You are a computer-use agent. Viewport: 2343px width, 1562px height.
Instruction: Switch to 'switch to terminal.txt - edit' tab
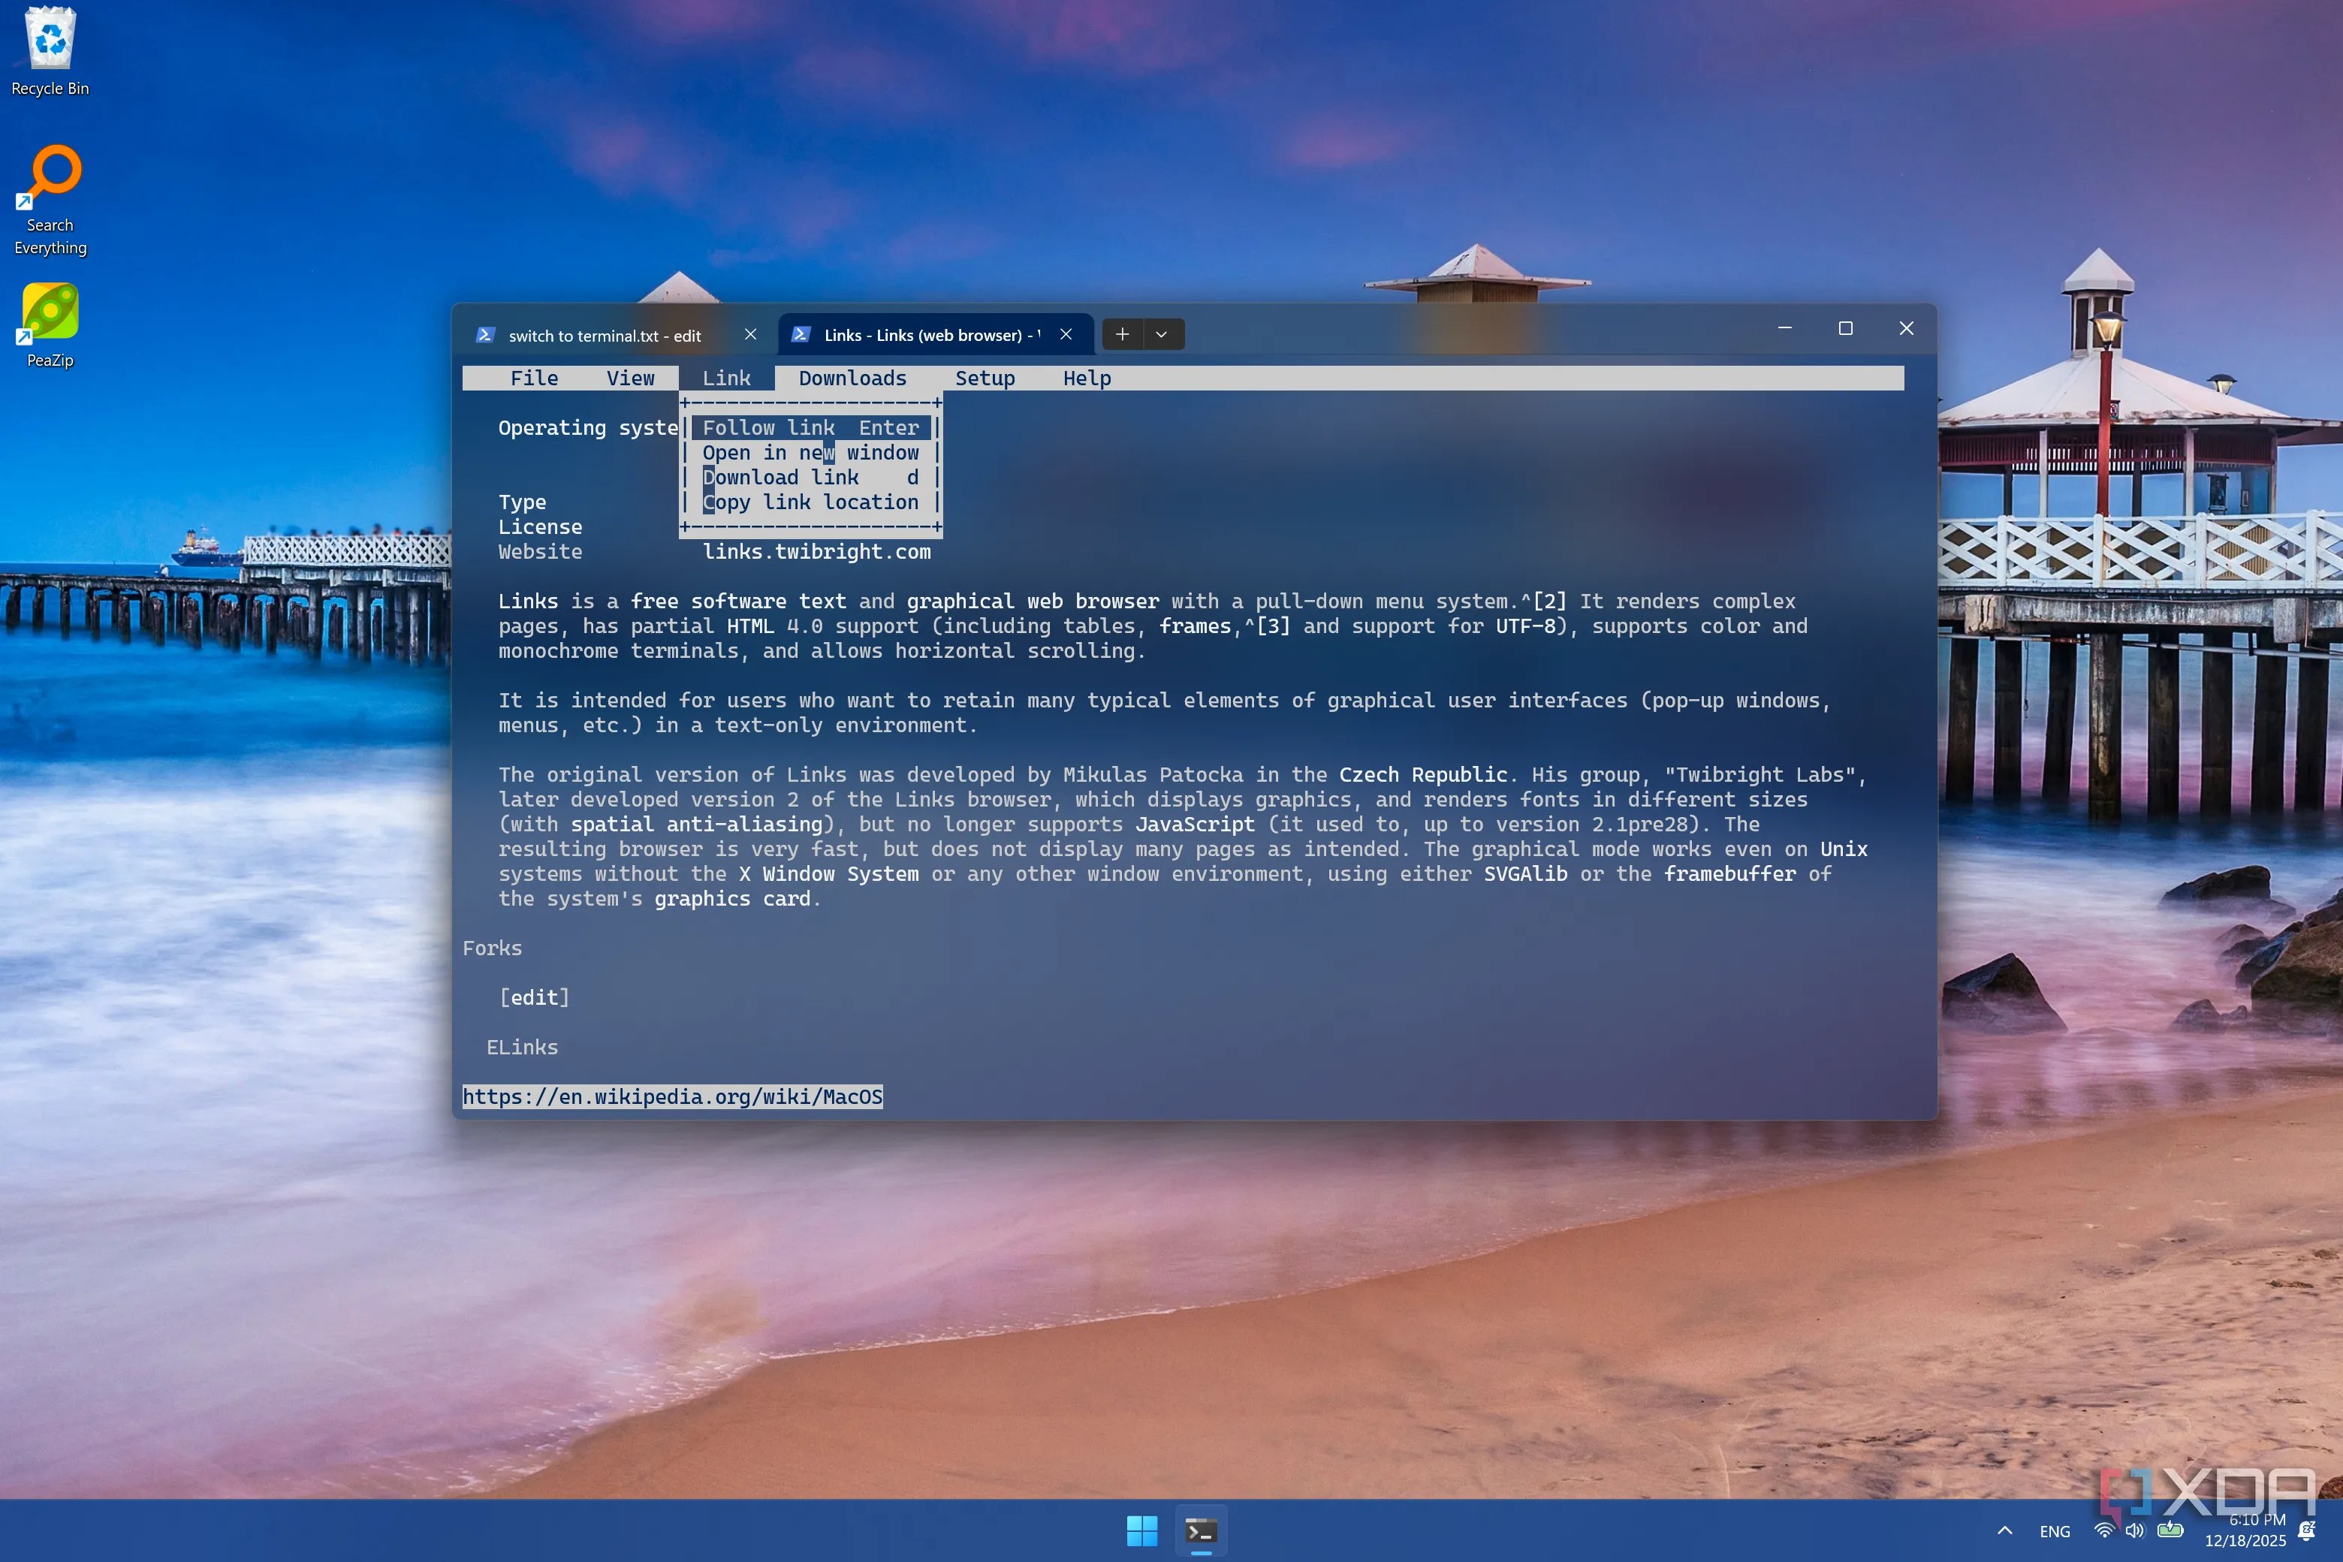605,336
